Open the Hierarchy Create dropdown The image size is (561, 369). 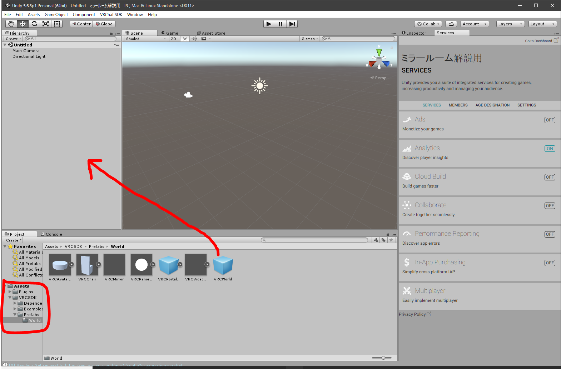coord(13,39)
